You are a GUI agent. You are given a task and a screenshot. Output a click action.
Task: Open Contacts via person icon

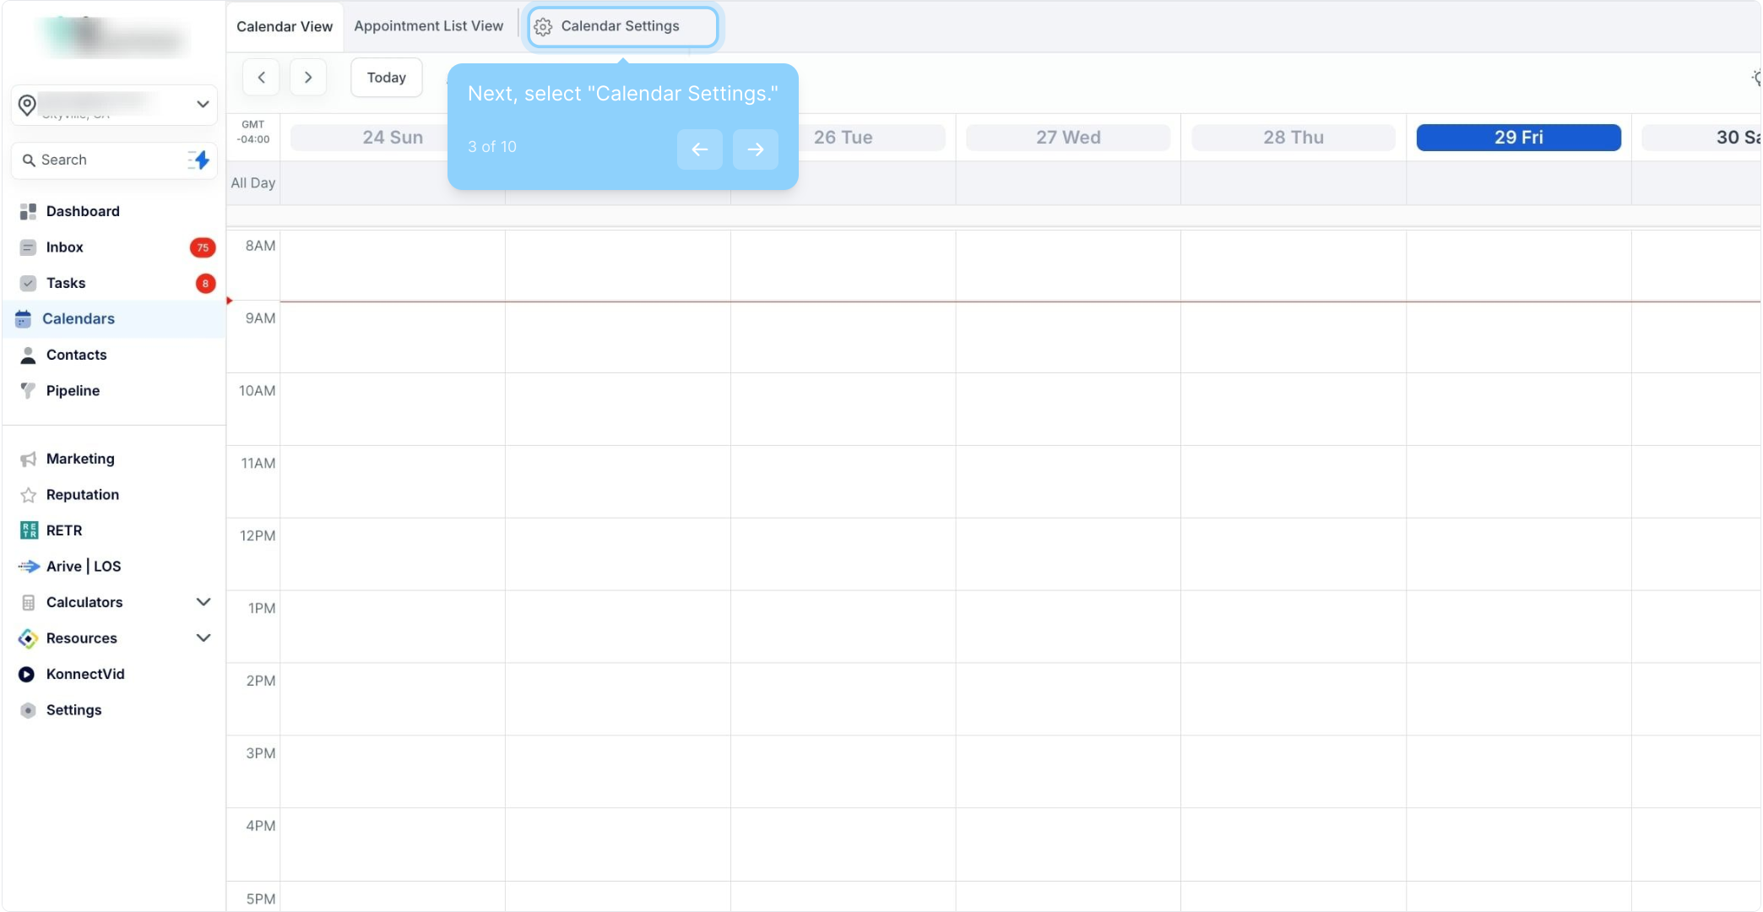pos(28,355)
